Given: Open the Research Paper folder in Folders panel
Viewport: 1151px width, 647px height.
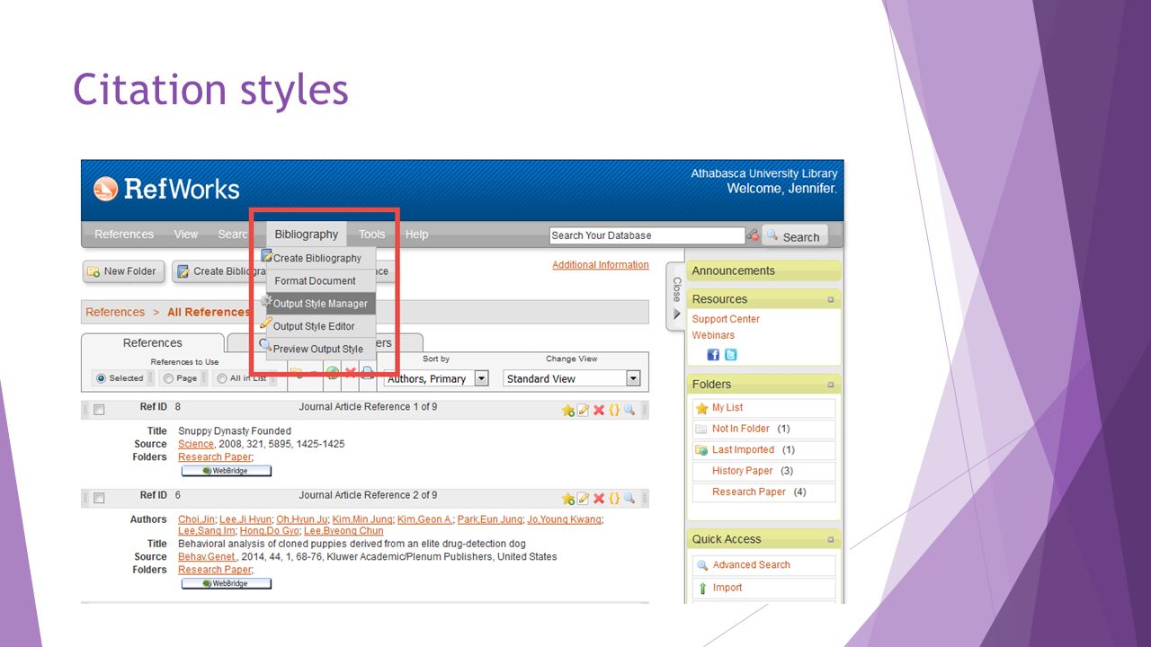Looking at the screenshot, I should click(x=749, y=492).
